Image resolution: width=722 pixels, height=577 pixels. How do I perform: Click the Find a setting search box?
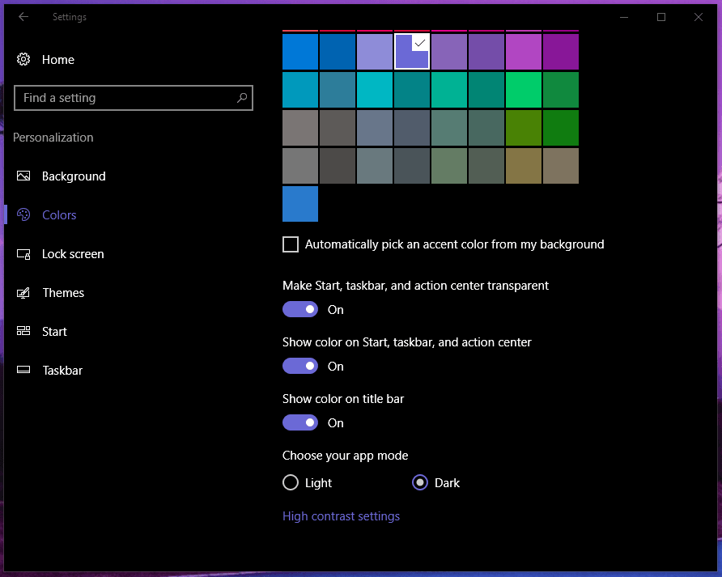(125, 98)
